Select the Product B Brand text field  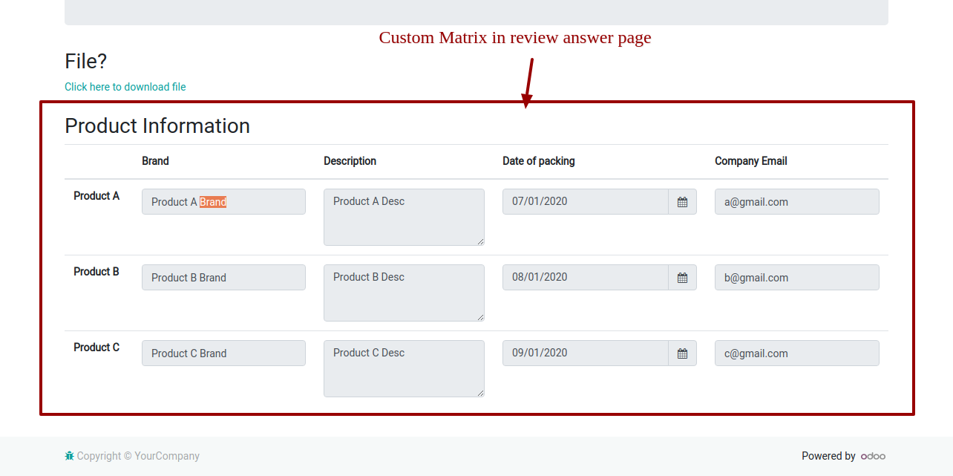point(223,278)
